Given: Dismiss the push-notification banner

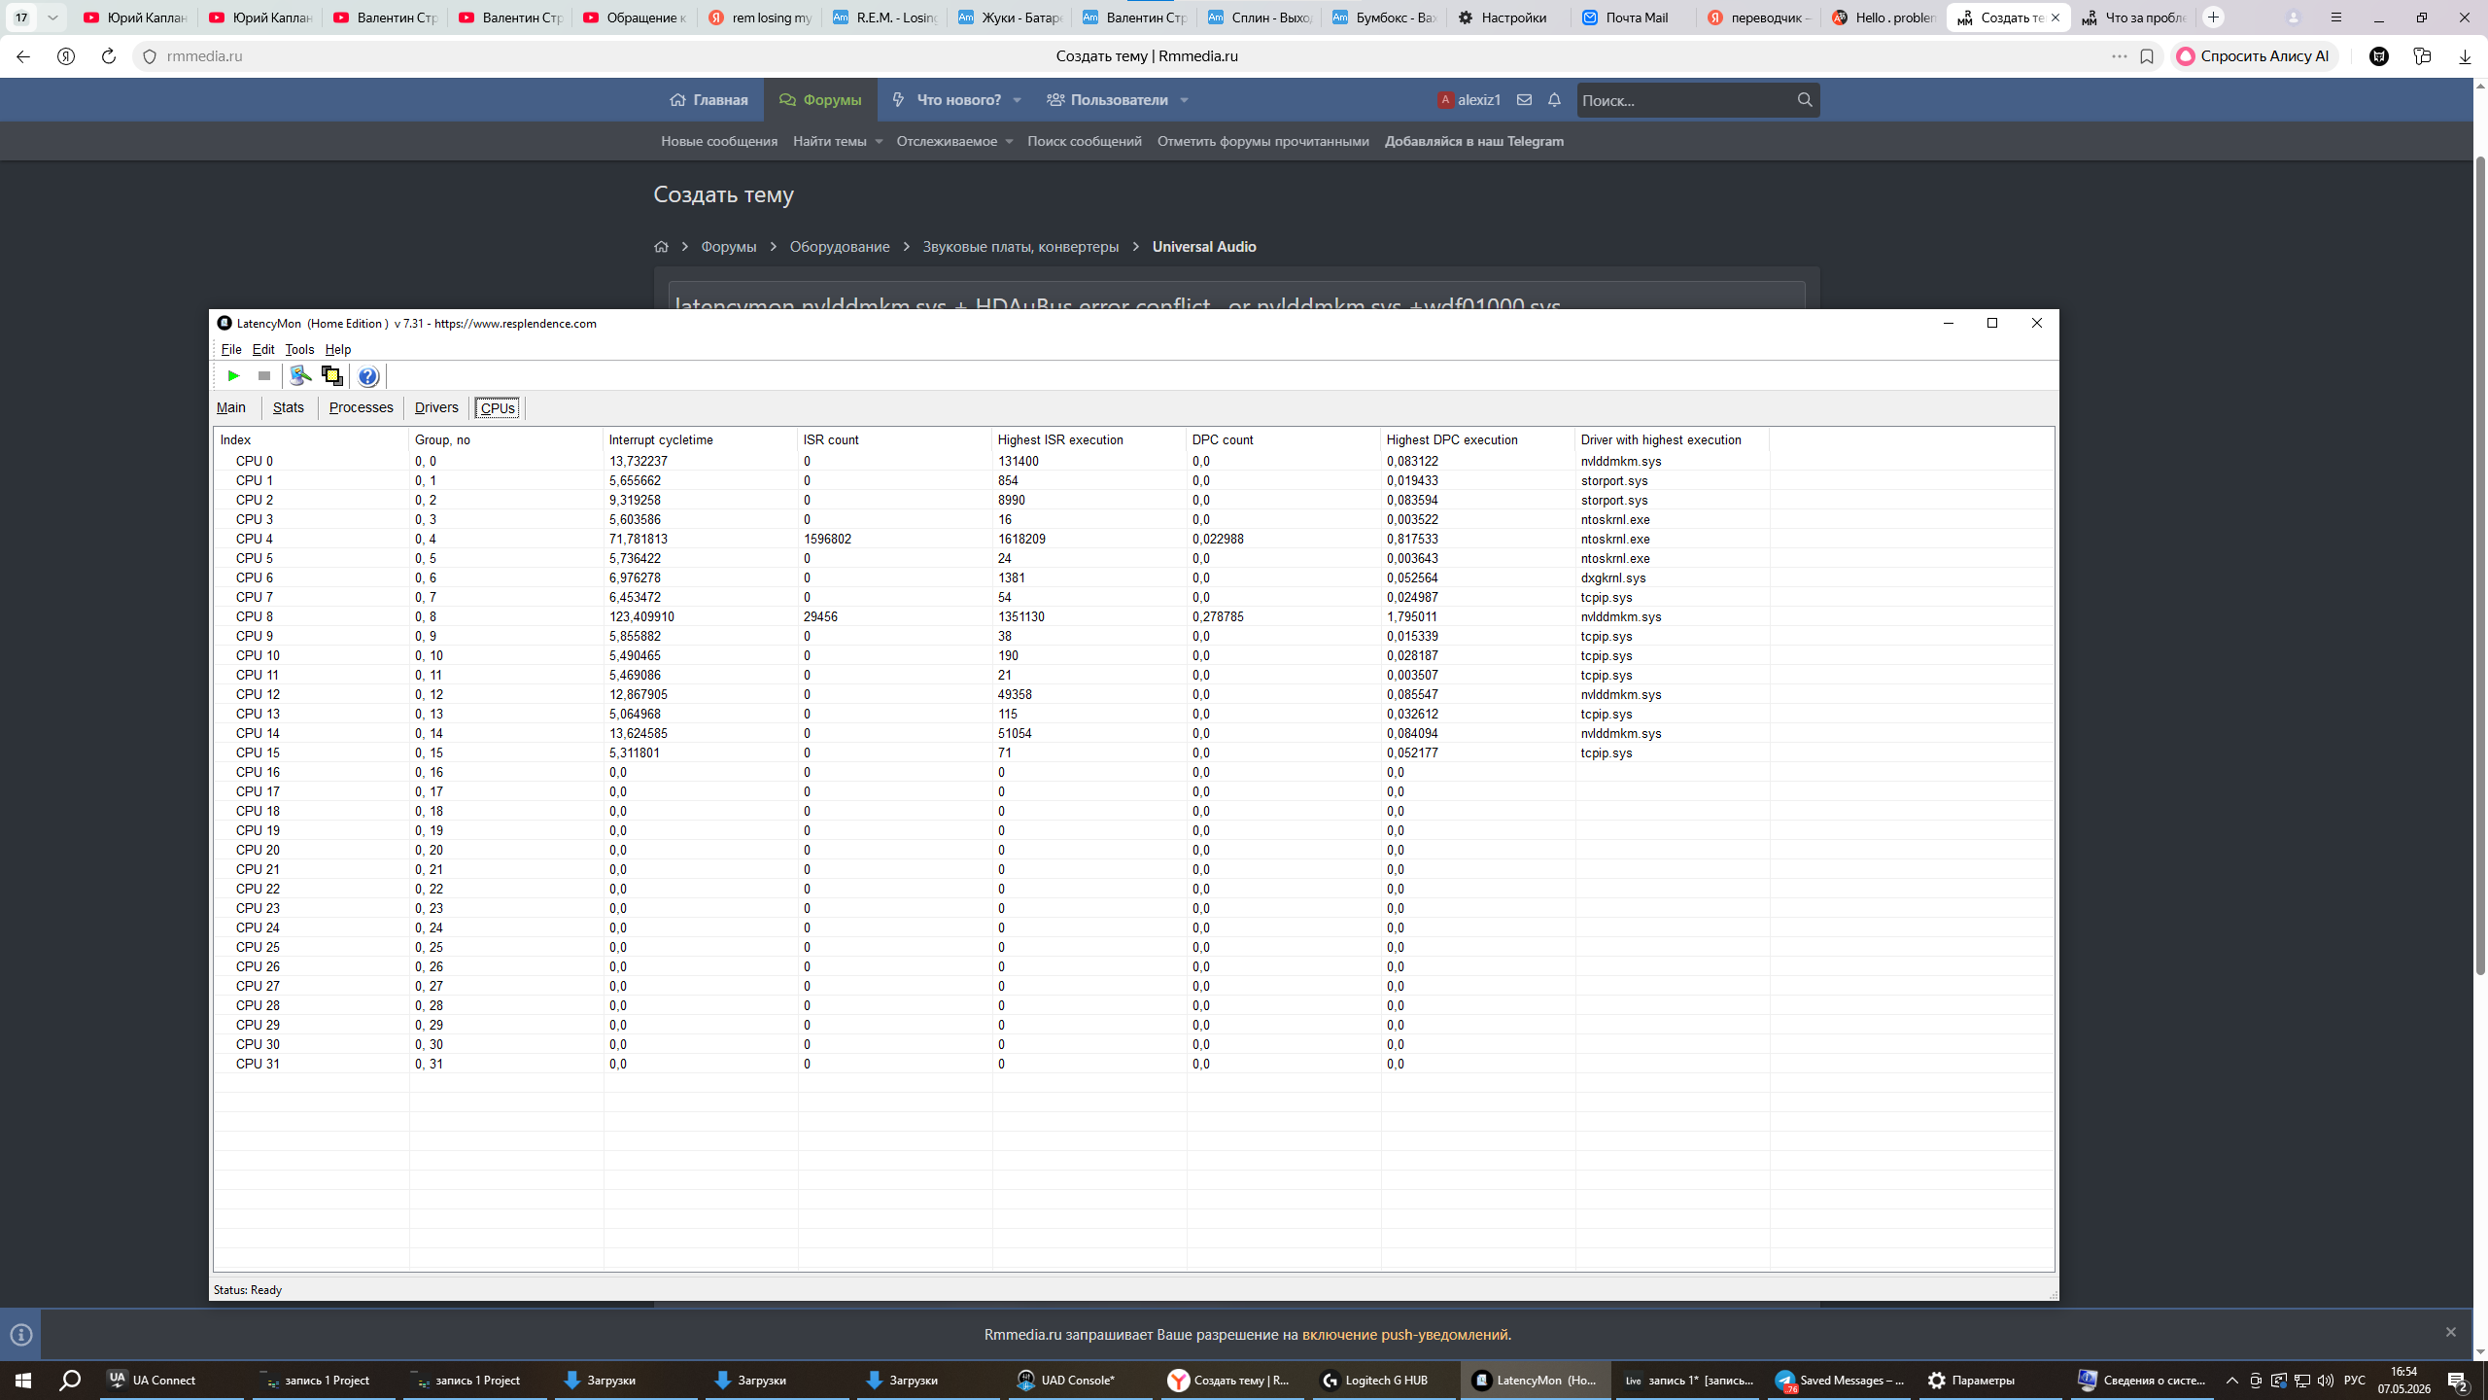Looking at the screenshot, I should click(x=2451, y=1332).
